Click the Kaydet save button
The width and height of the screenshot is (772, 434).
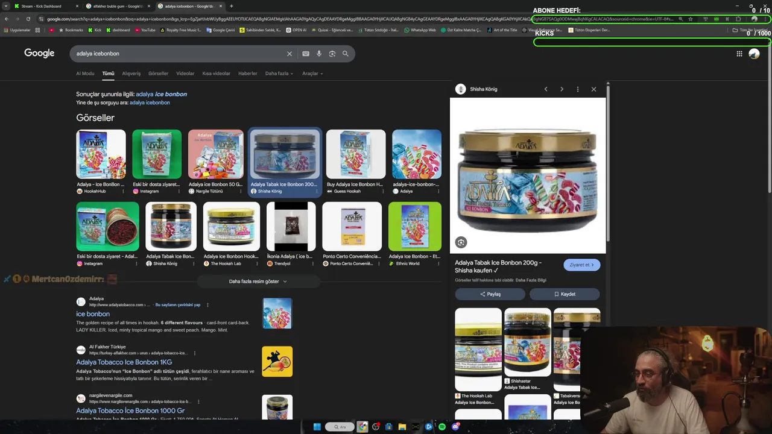point(565,294)
